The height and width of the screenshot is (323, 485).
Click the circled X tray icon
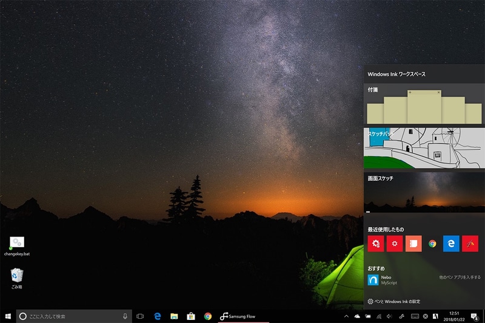(426, 316)
